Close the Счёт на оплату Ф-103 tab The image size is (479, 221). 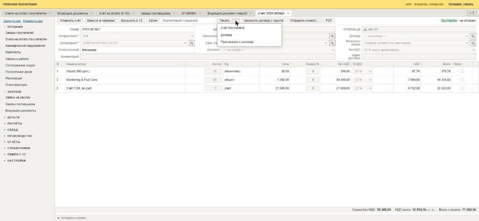(x=133, y=13)
